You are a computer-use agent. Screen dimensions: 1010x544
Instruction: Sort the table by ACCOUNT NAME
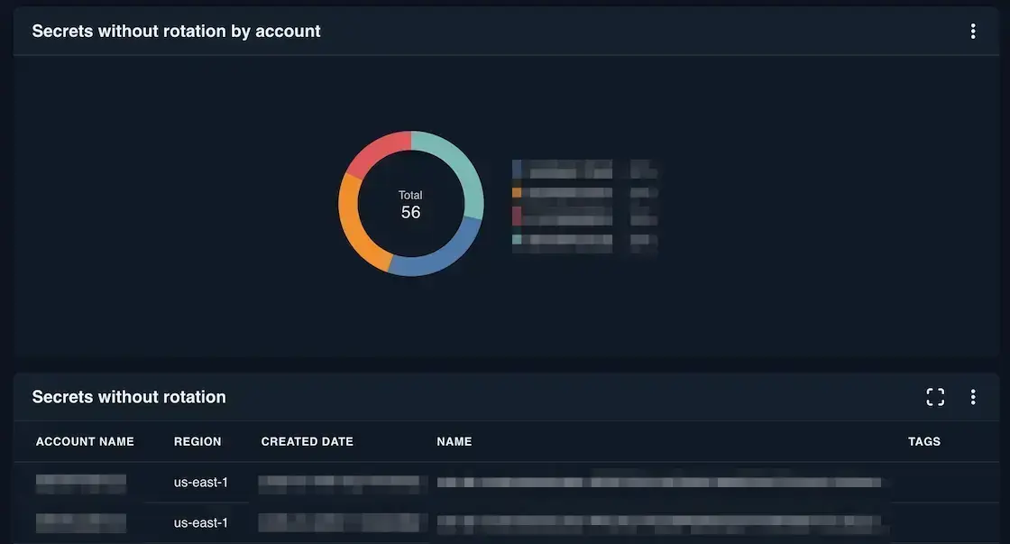click(x=85, y=440)
